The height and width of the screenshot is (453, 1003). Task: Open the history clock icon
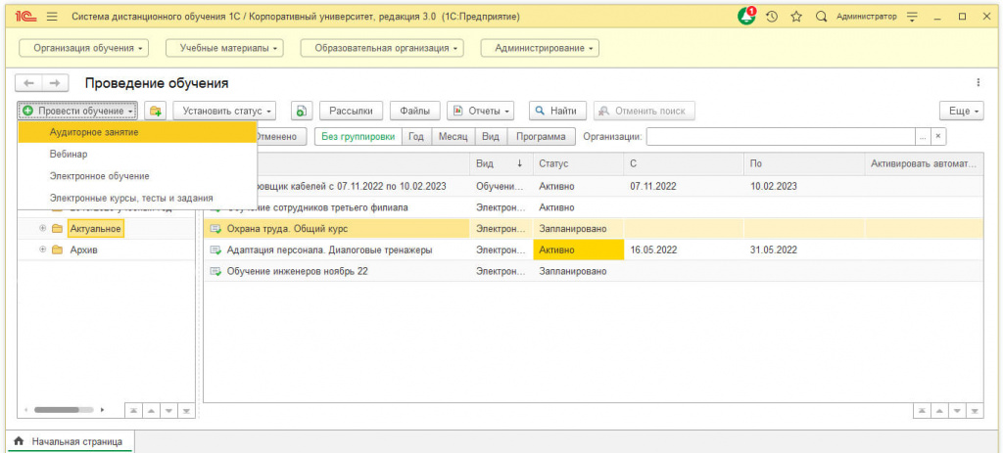click(x=772, y=17)
